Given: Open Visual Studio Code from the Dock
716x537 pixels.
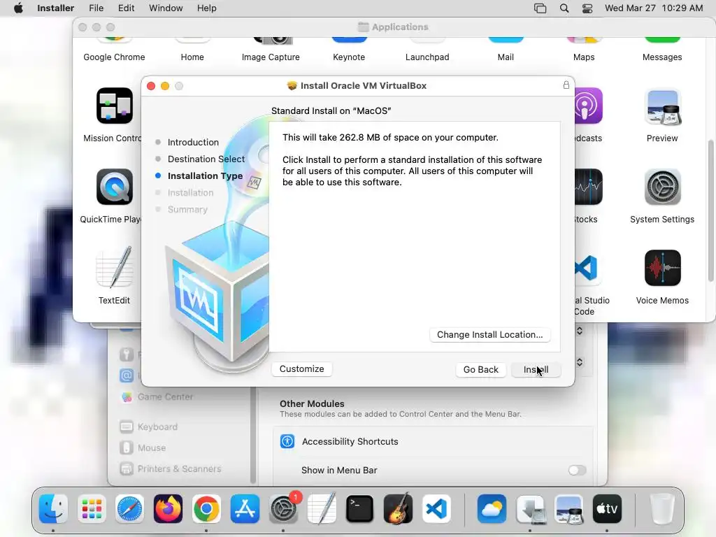Looking at the screenshot, I should (436, 509).
